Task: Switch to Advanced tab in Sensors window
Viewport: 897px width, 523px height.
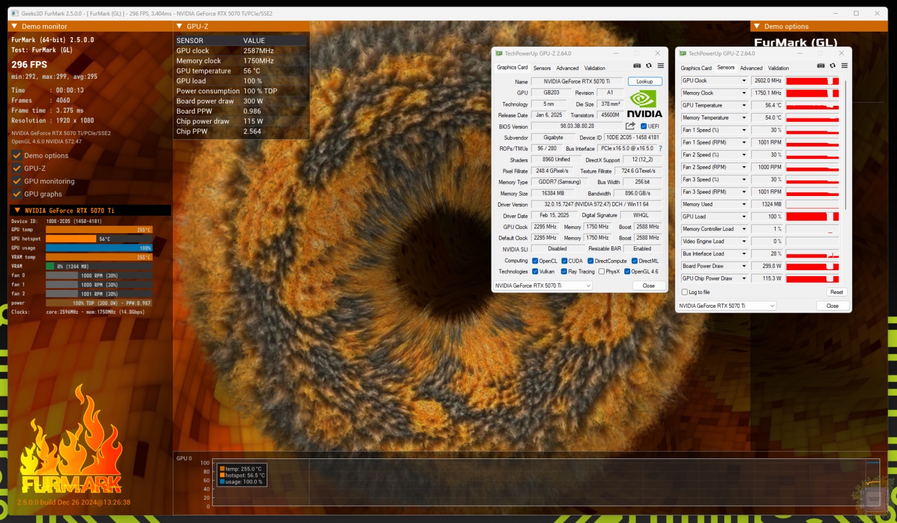Action: click(751, 68)
